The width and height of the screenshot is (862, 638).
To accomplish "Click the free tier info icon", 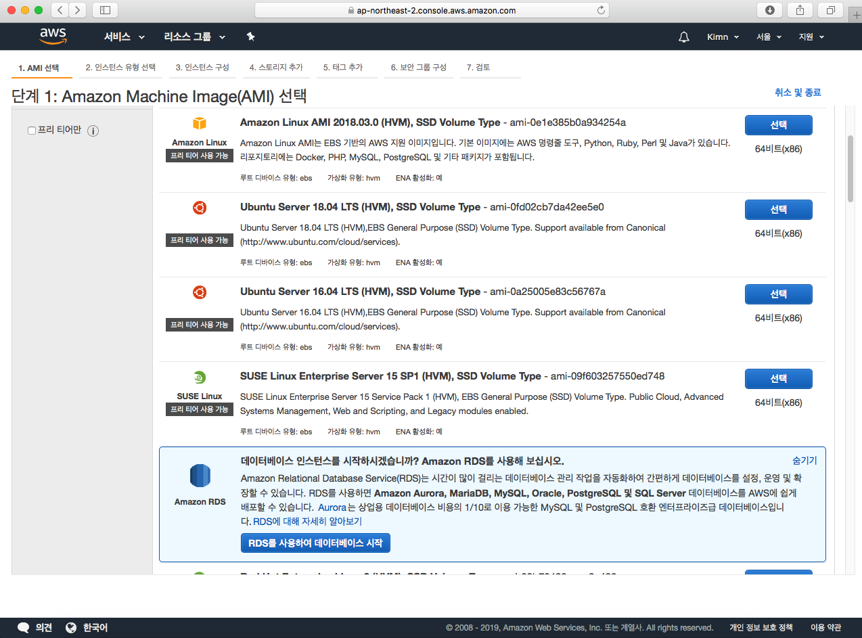I will (93, 131).
